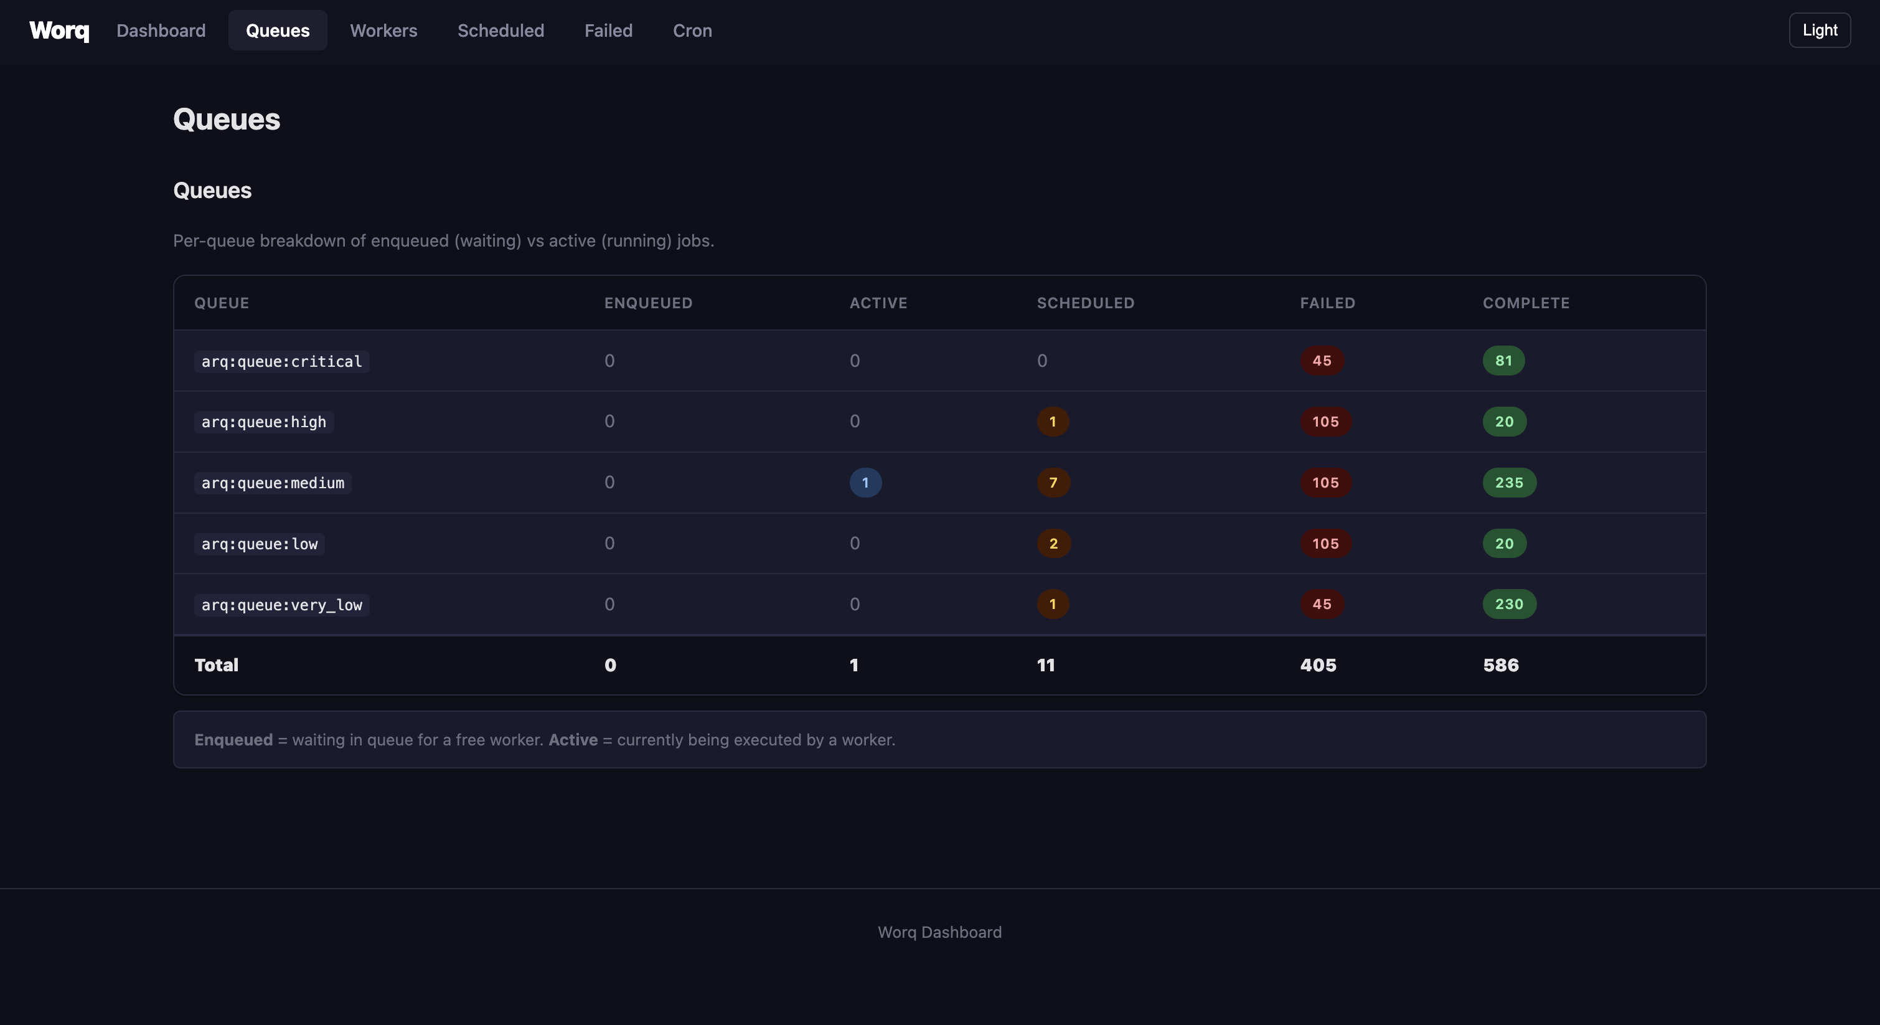1880x1025 pixels.
Task: Click scheduled badge 1 in high row
Action: coord(1053,421)
